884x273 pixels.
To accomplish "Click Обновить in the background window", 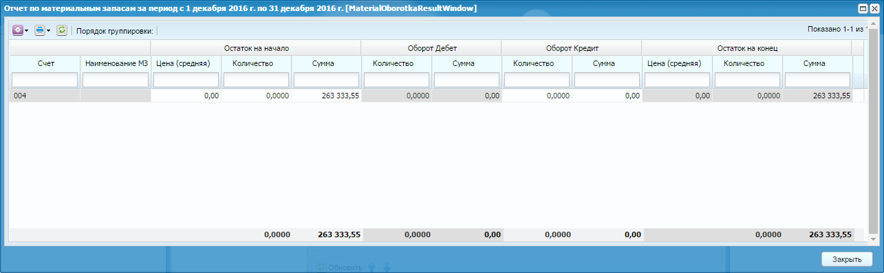I will coord(345,268).
